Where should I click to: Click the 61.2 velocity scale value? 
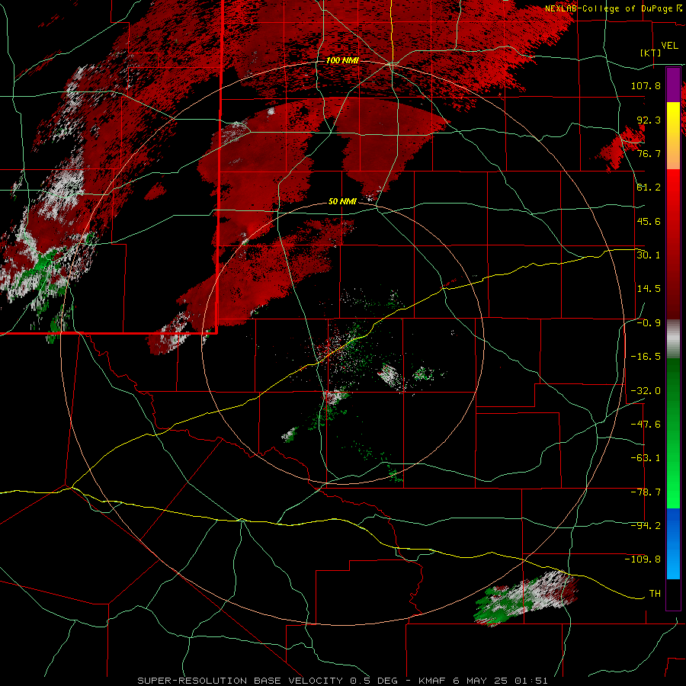click(x=649, y=188)
